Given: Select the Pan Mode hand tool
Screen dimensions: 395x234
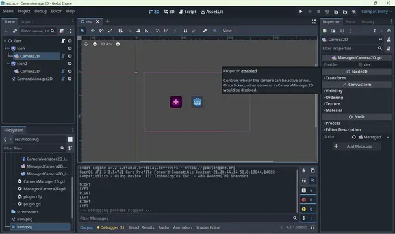Looking at the screenshot, I should [x=138, y=31].
